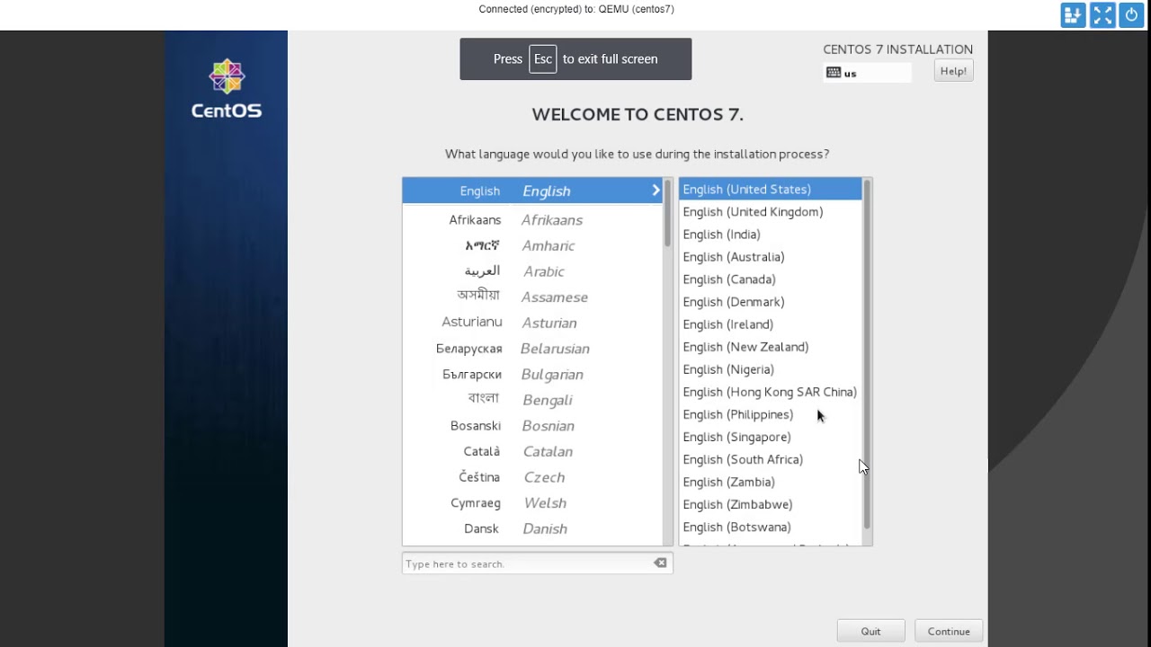Choose English (Zimbabwe) locale
The width and height of the screenshot is (1151, 647).
click(x=771, y=504)
